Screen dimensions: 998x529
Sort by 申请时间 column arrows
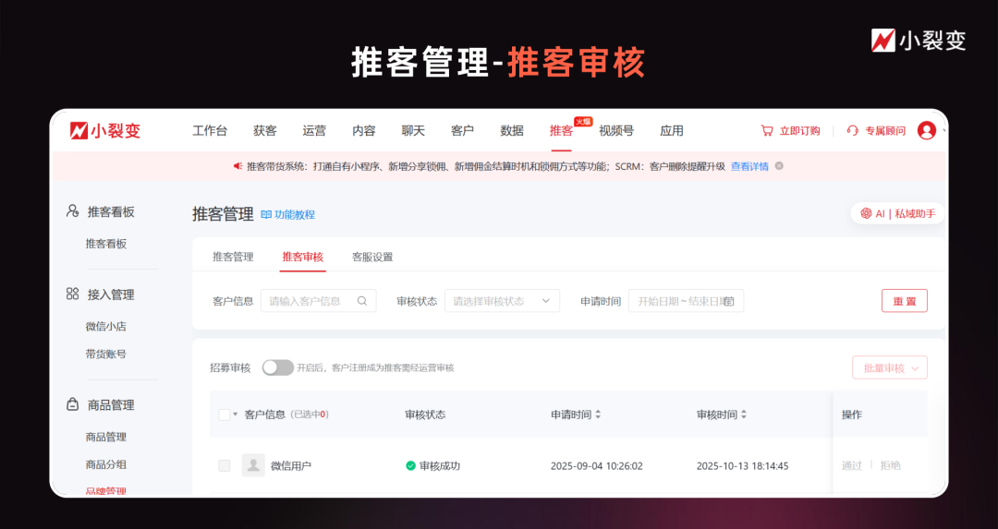coord(598,415)
